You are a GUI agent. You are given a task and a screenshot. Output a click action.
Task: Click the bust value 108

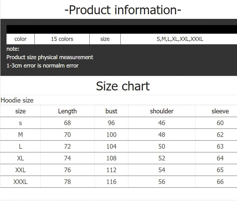tap(111, 158)
